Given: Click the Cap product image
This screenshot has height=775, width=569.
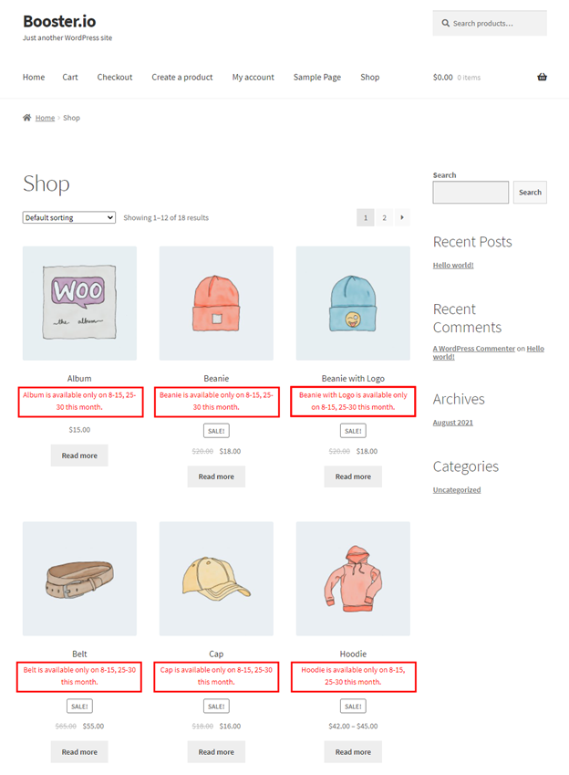Looking at the screenshot, I should click(x=216, y=579).
